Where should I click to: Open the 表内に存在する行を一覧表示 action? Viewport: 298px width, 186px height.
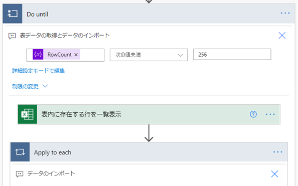[x=149, y=114]
